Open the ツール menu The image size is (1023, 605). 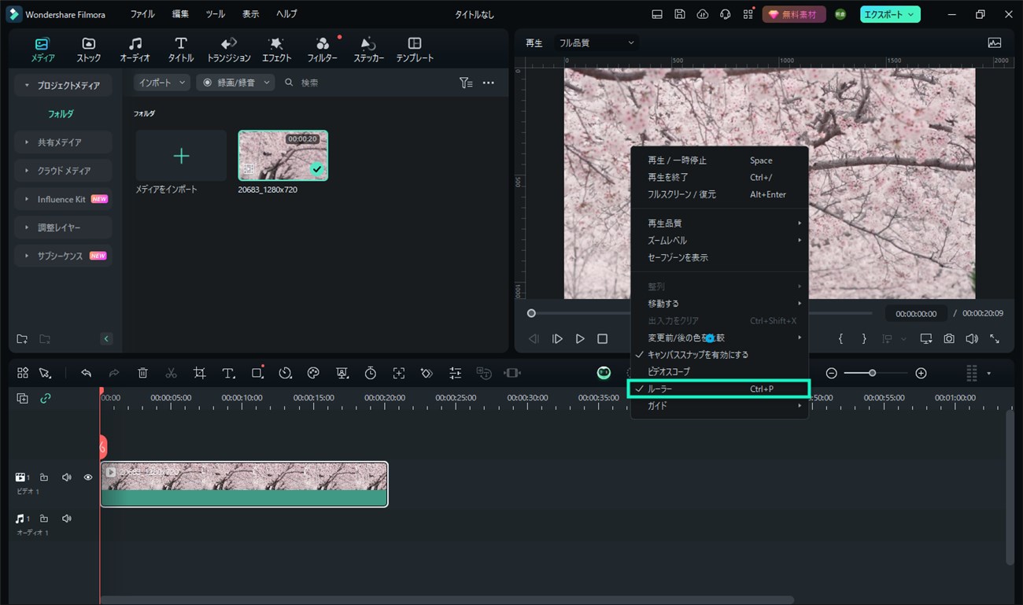[215, 15]
